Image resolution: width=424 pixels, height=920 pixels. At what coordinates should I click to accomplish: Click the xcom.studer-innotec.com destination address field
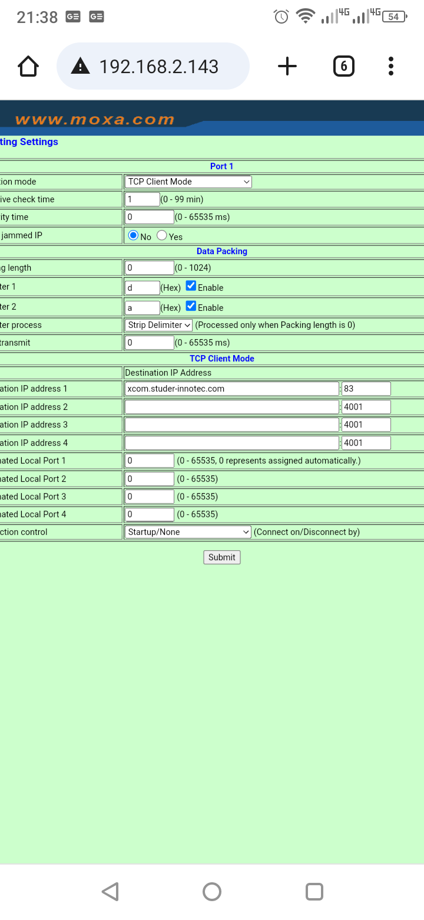pyautogui.click(x=231, y=389)
